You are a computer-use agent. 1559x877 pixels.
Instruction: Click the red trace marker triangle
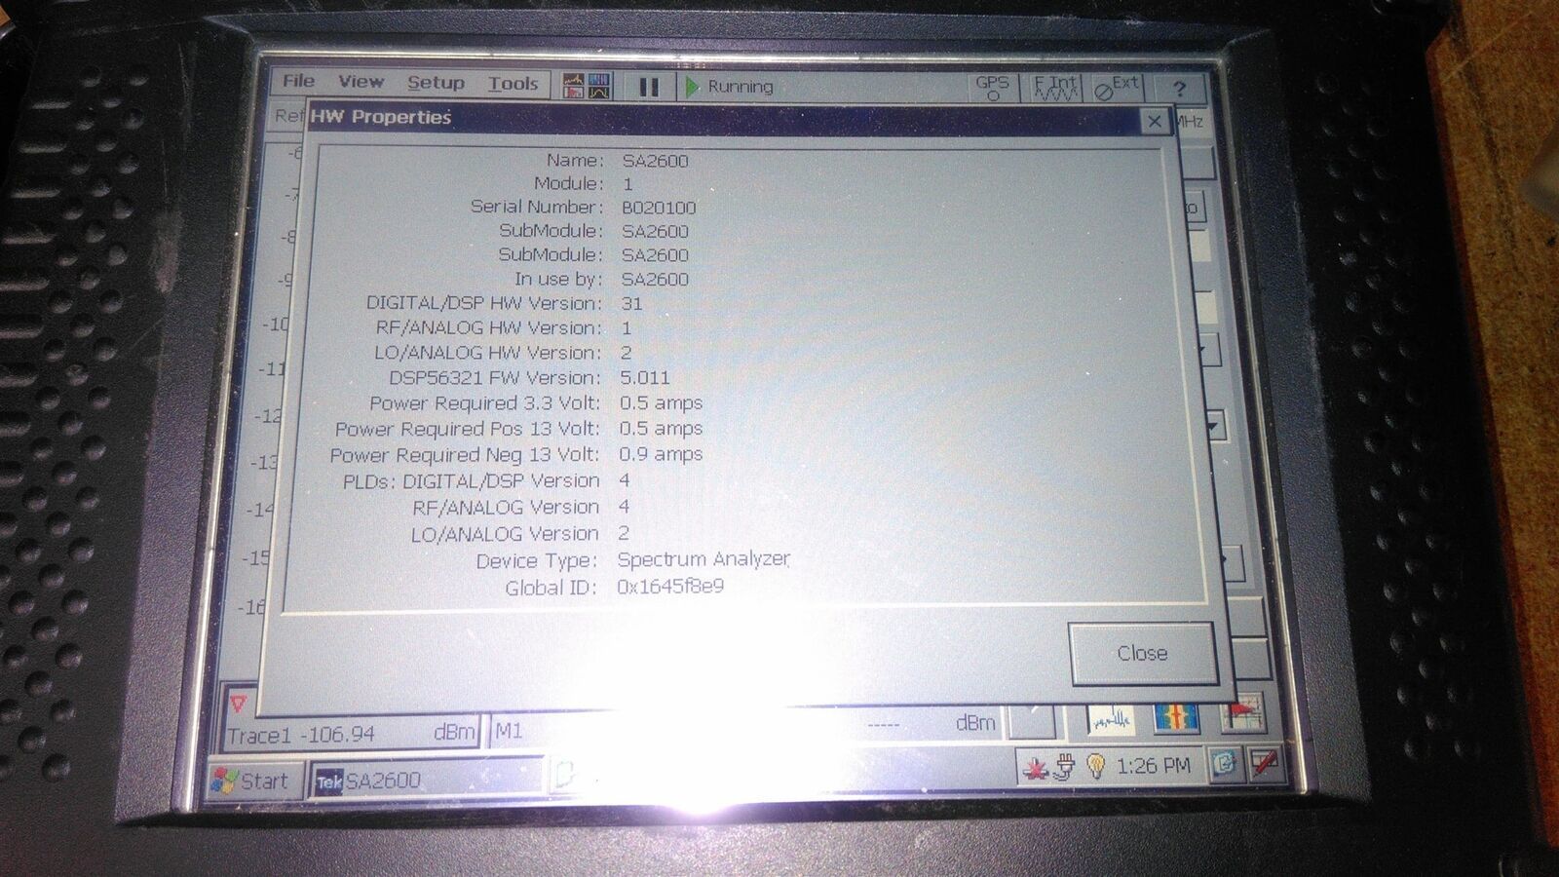coord(238,703)
